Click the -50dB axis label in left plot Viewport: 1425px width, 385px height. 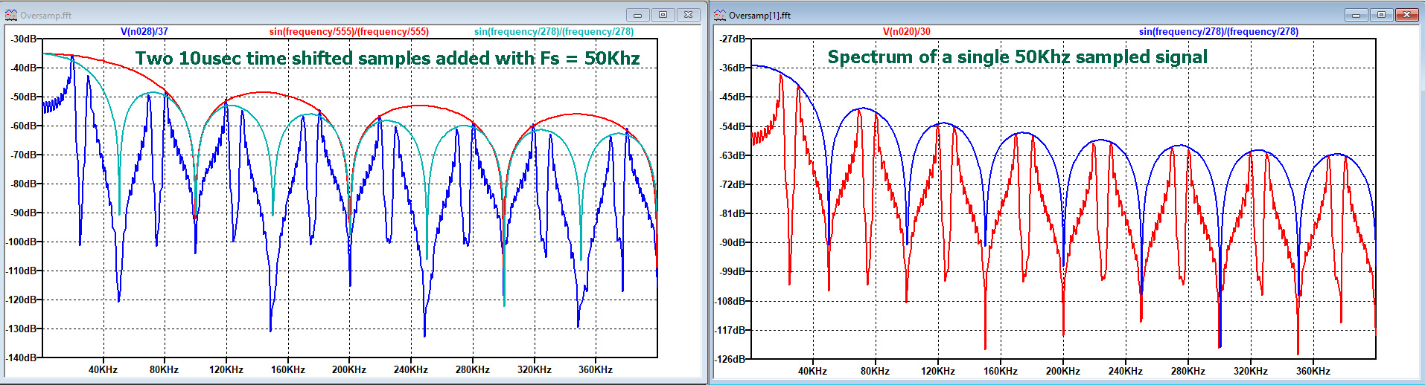[x=23, y=97]
